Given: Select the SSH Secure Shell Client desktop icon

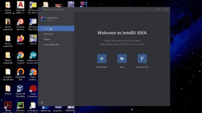Looking at the screenshot, I should coord(33,24).
